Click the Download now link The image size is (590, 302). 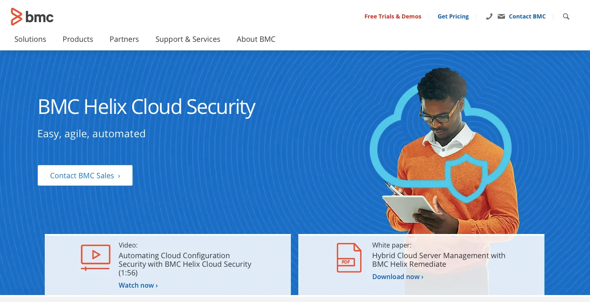[x=398, y=277]
